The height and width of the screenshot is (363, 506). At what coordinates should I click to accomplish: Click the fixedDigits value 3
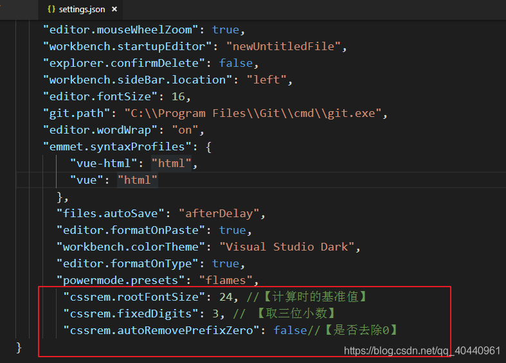(215, 314)
